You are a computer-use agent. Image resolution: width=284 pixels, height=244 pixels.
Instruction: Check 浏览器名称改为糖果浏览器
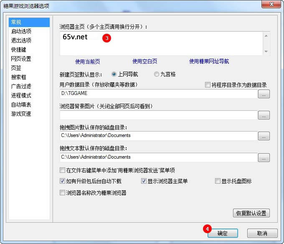click(x=62, y=193)
